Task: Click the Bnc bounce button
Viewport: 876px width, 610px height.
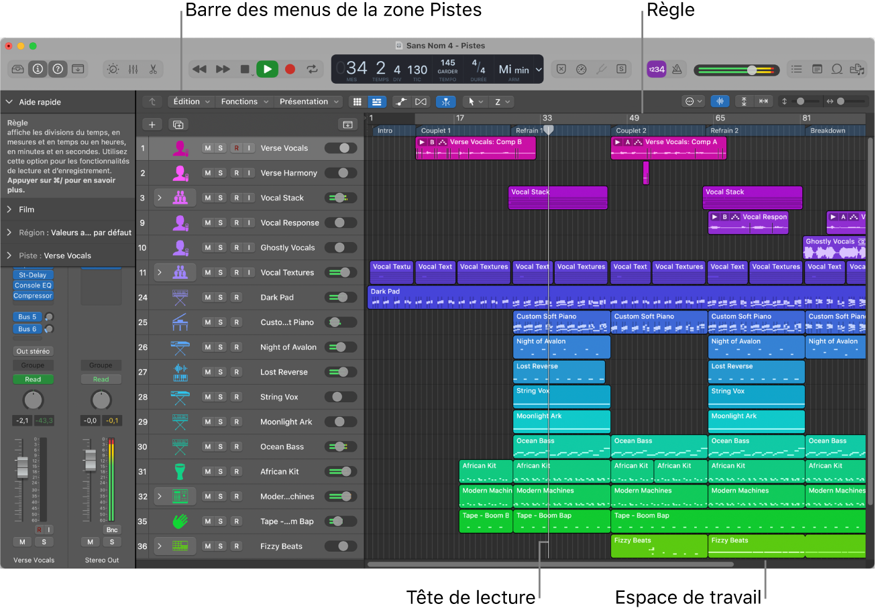Action: (111, 530)
